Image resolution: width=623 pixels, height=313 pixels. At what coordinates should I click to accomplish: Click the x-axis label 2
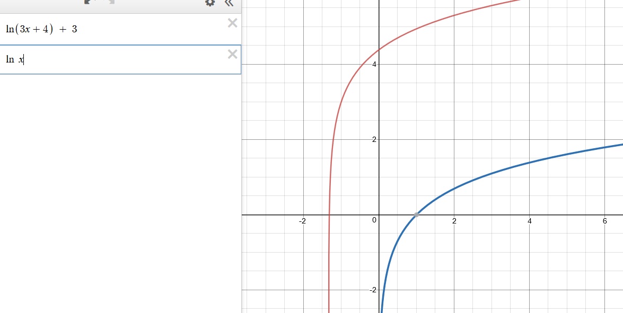tap(454, 221)
